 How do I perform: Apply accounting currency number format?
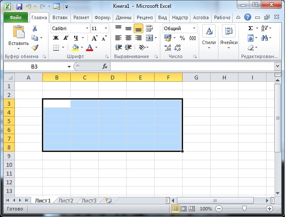(x=168, y=38)
